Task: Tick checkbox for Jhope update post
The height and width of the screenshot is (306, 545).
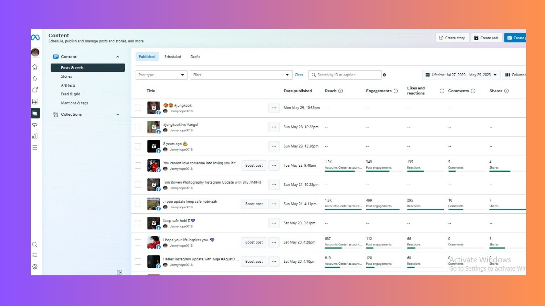Action: coord(138,204)
